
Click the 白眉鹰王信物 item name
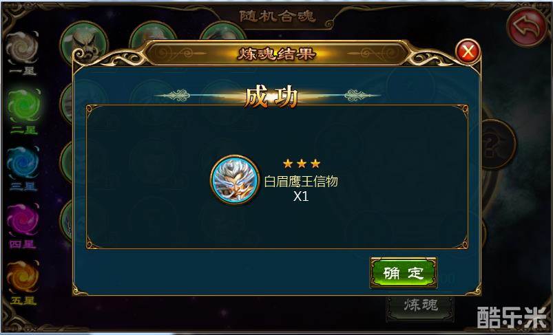[x=301, y=182]
